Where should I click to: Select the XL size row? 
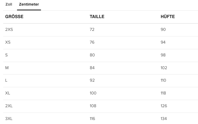[x=8, y=93]
